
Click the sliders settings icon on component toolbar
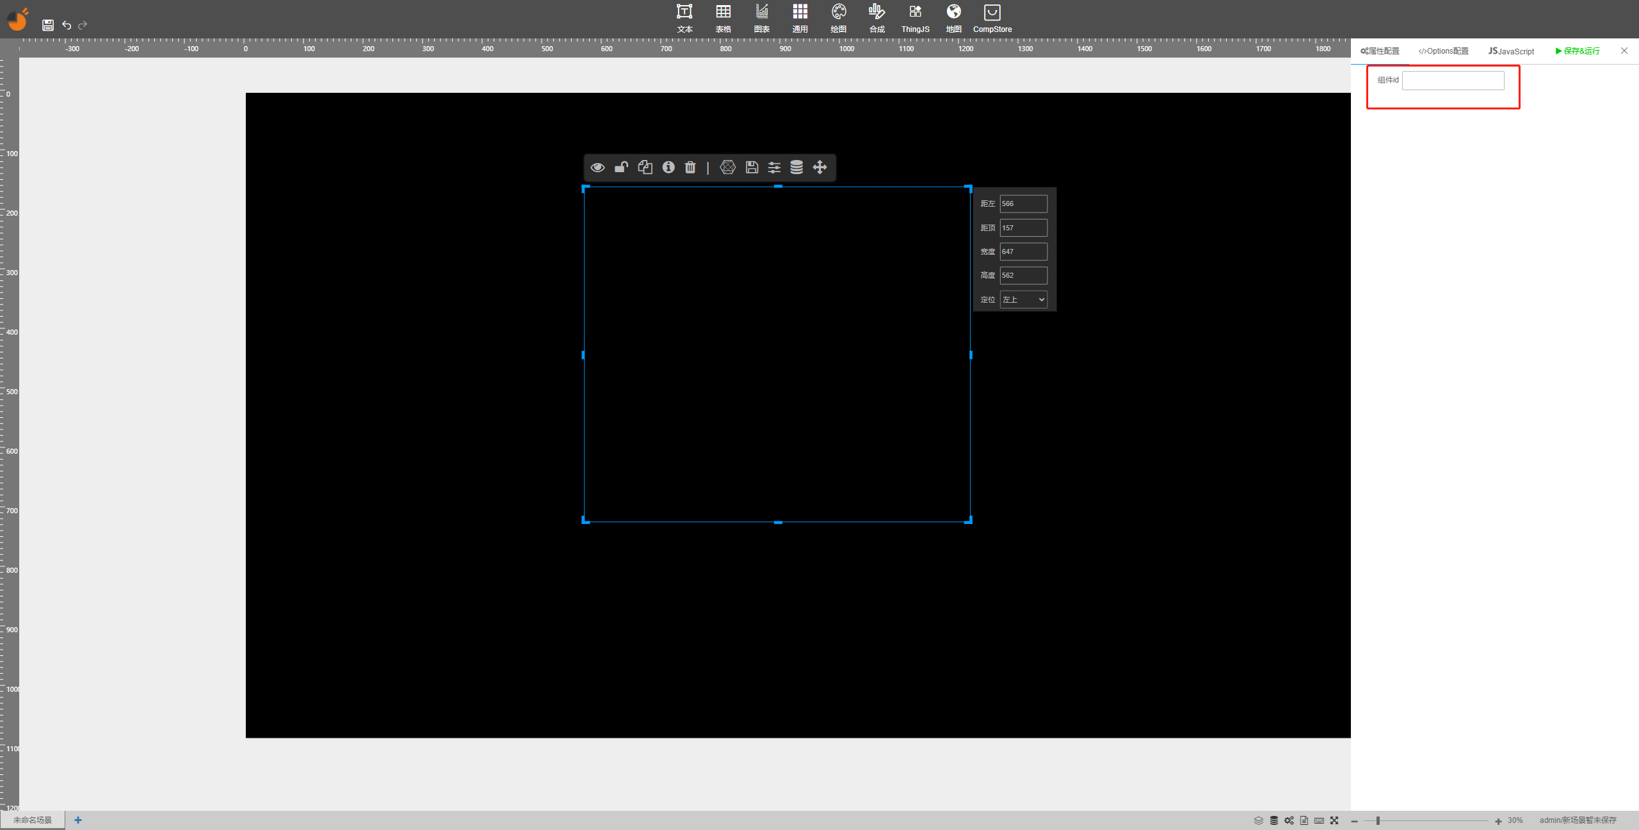774,168
